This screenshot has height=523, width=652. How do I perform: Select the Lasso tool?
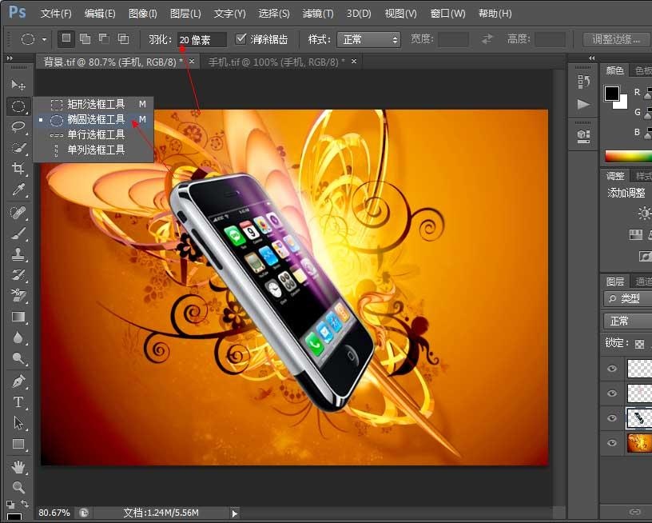(18, 126)
